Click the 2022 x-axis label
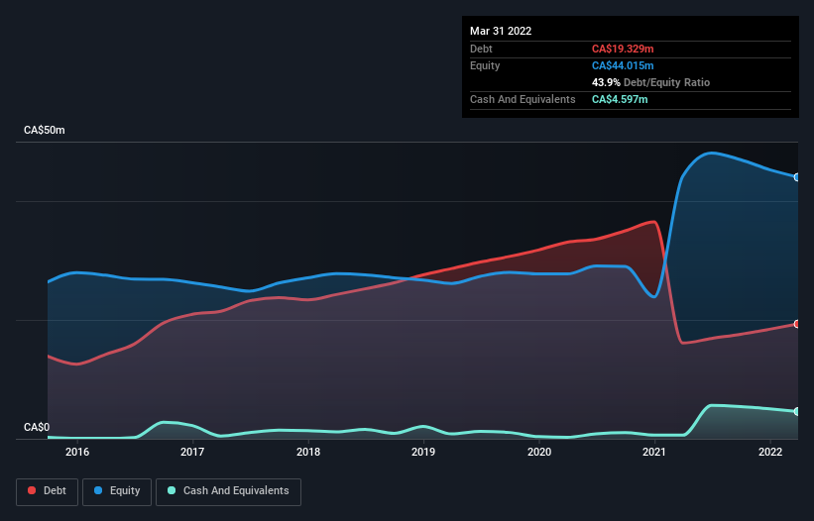The image size is (814, 521). coord(770,452)
